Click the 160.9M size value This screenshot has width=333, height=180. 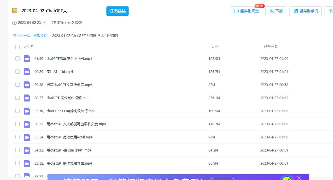(214, 111)
